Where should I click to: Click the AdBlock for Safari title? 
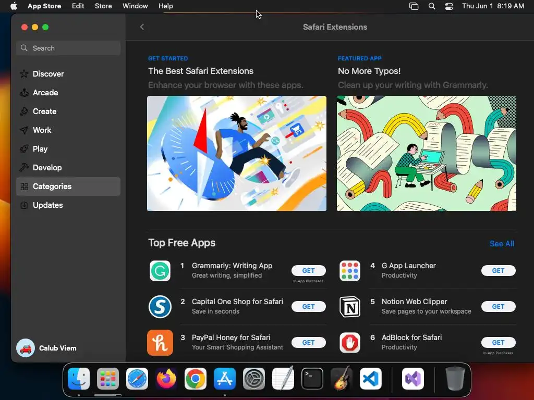[x=411, y=337]
